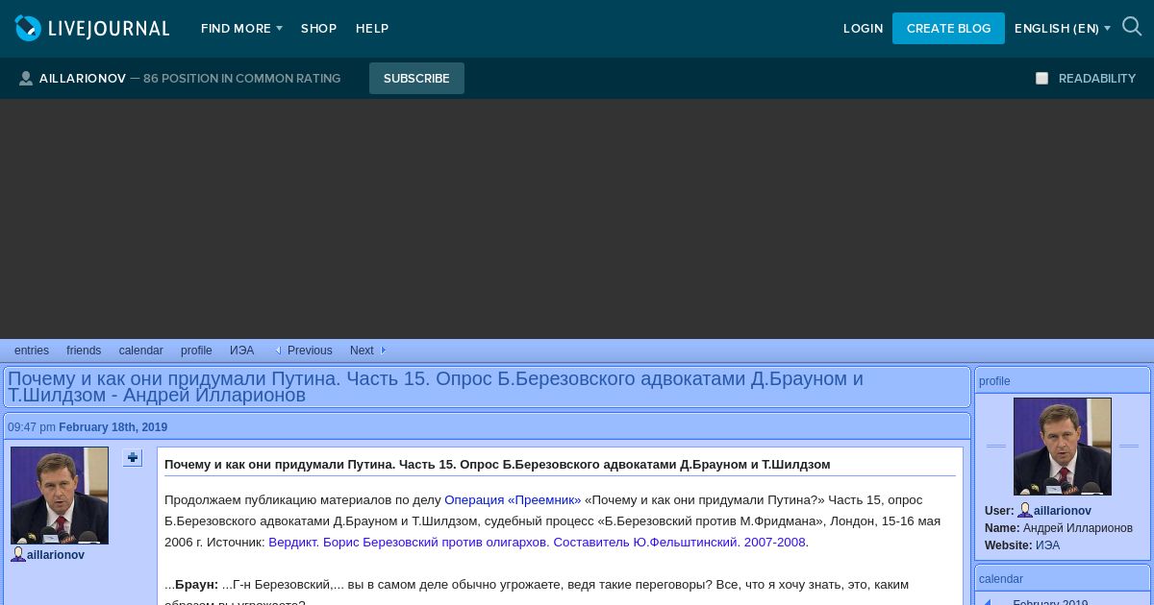This screenshot has height=605, width=1154.
Task: Open the English (EN) language dropdown
Action: click(x=1063, y=29)
